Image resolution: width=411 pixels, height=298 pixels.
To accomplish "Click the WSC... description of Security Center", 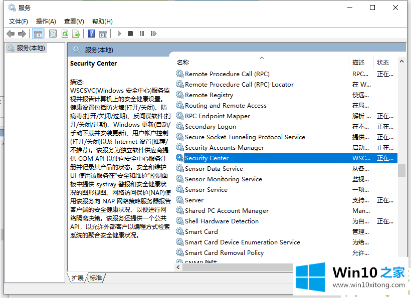I will coord(361,158).
